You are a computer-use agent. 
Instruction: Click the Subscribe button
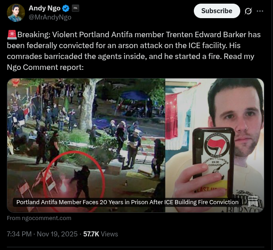click(x=217, y=11)
